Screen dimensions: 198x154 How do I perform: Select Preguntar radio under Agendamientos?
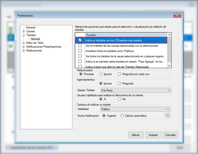click(x=119, y=83)
